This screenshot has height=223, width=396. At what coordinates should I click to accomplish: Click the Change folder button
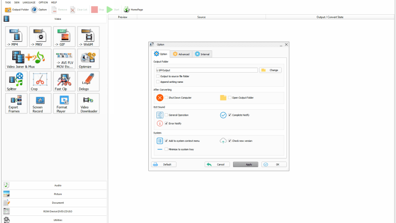tap(270, 70)
